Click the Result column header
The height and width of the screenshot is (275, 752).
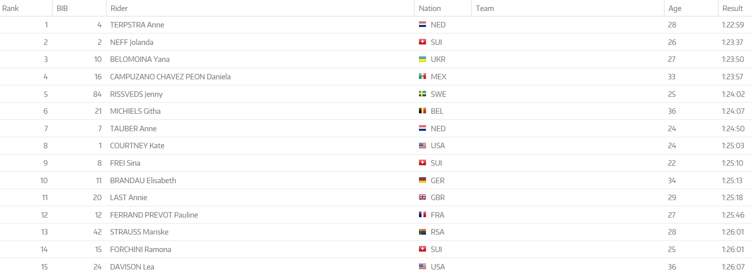(x=732, y=8)
